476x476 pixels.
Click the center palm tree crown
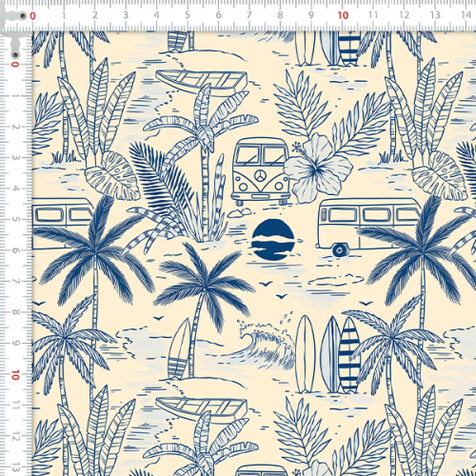[x=205, y=284]
